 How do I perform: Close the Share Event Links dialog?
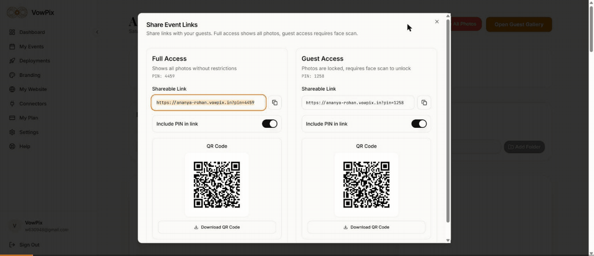coord(437,22)
